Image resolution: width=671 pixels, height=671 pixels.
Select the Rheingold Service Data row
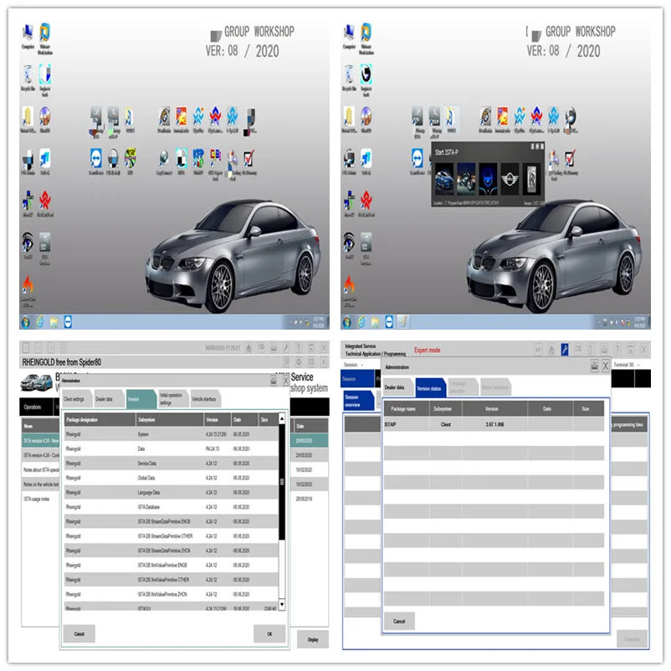tap(172, 463)
